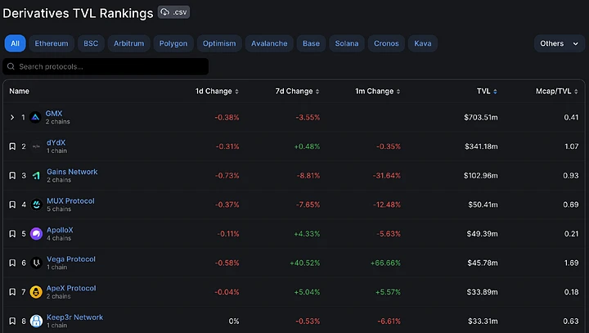This screenshot has height=333, width=589.
Task: Toggle bookmark for Gains Network row
Action: tap(12, 176)
